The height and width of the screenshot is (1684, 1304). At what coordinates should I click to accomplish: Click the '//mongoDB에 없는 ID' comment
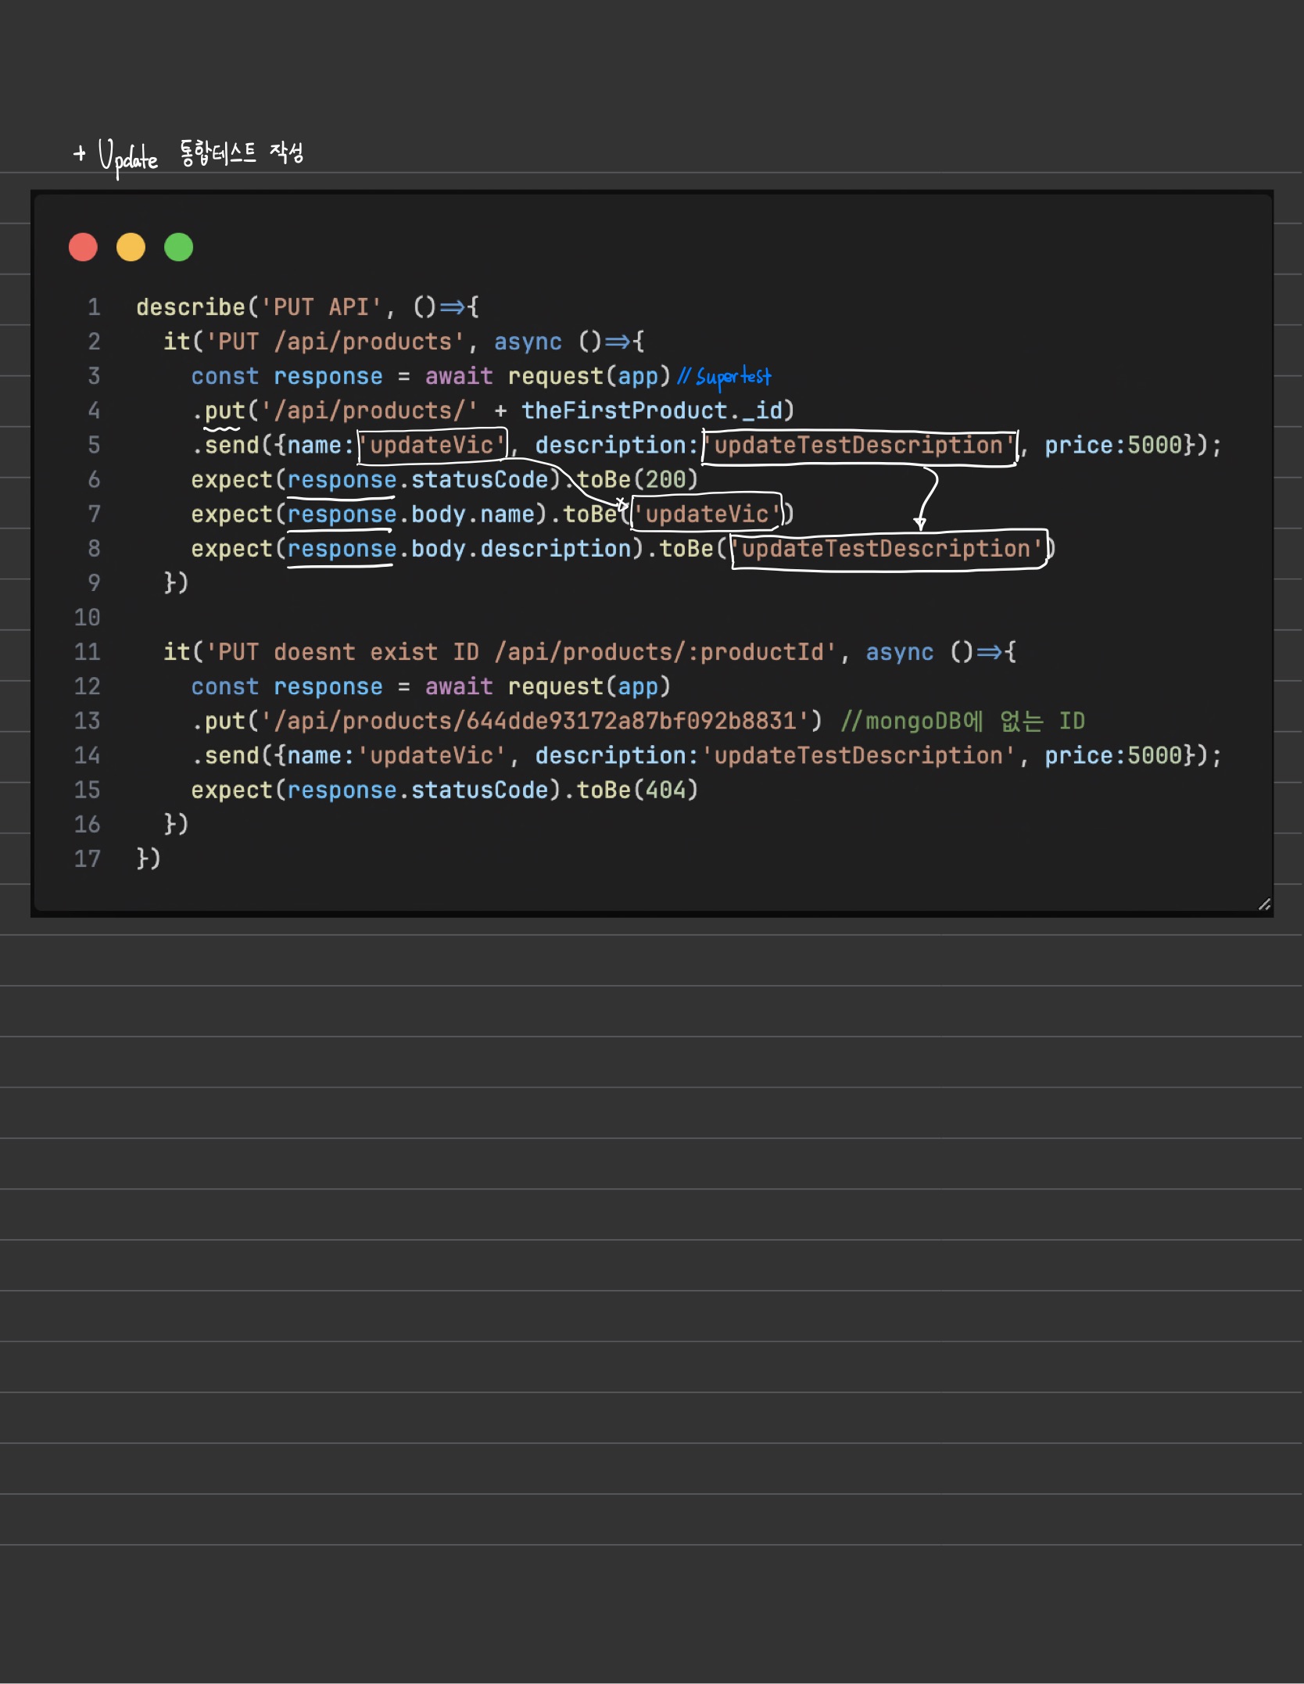point(962,721)
